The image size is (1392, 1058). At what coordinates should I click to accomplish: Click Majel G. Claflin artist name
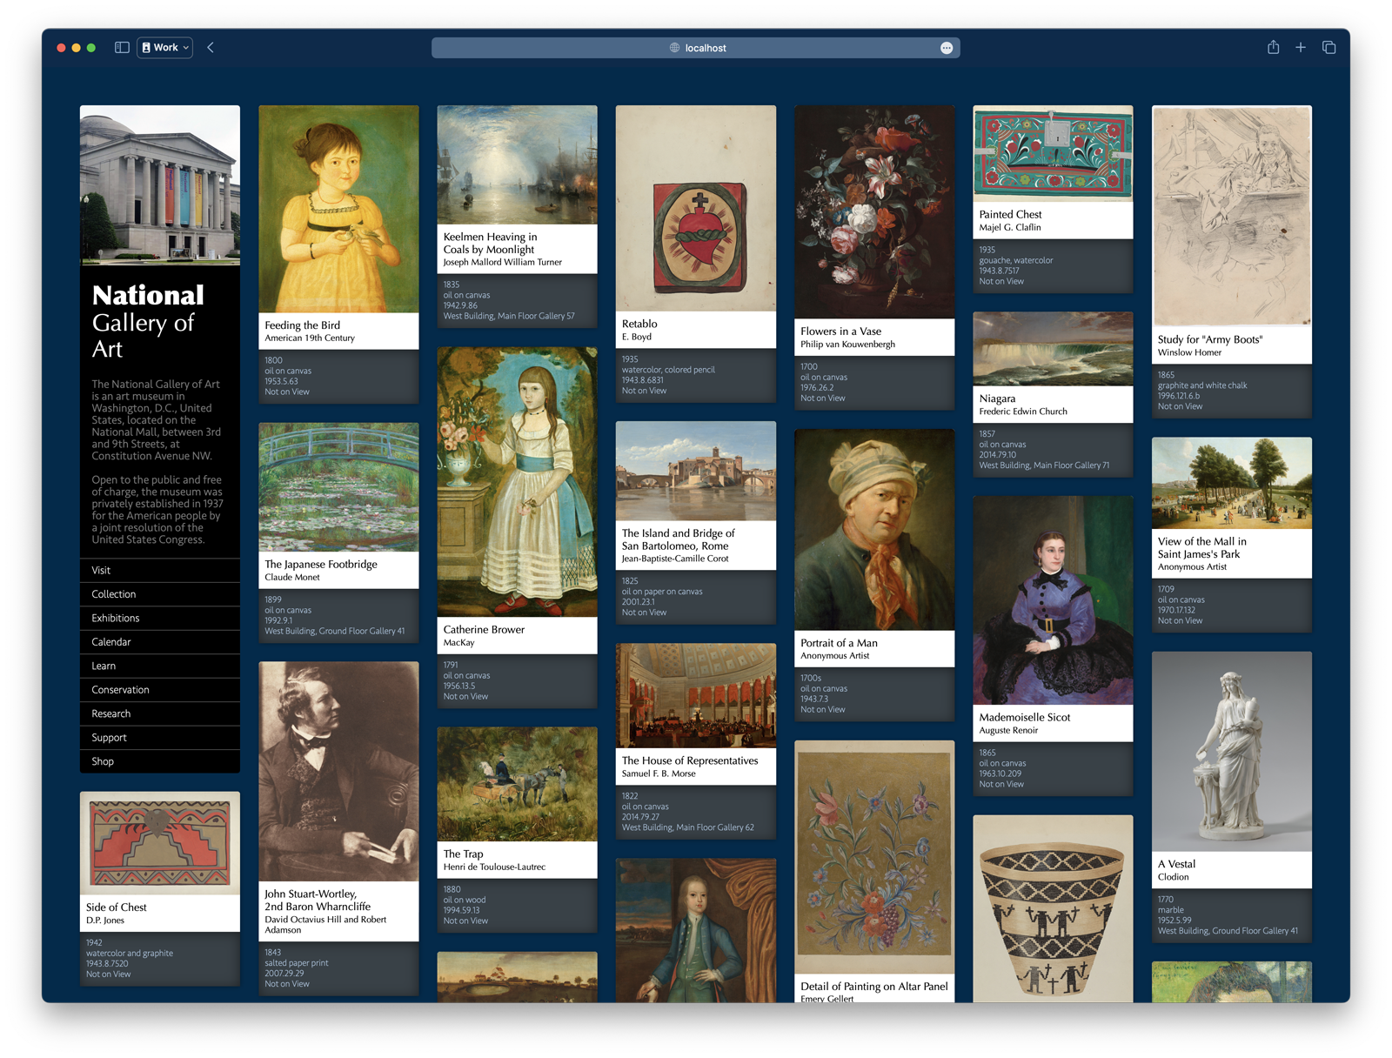click(x=1009, y=228)
